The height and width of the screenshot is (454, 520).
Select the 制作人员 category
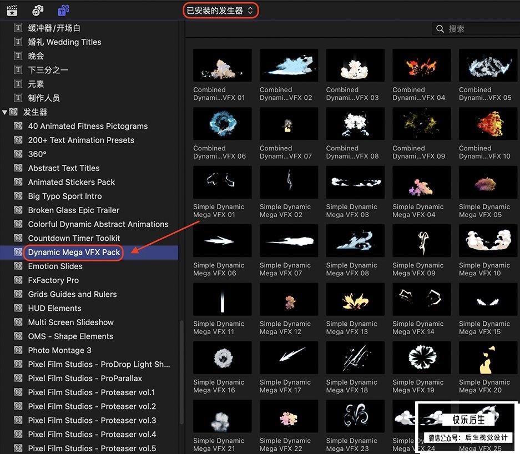(x=44, y=98)
